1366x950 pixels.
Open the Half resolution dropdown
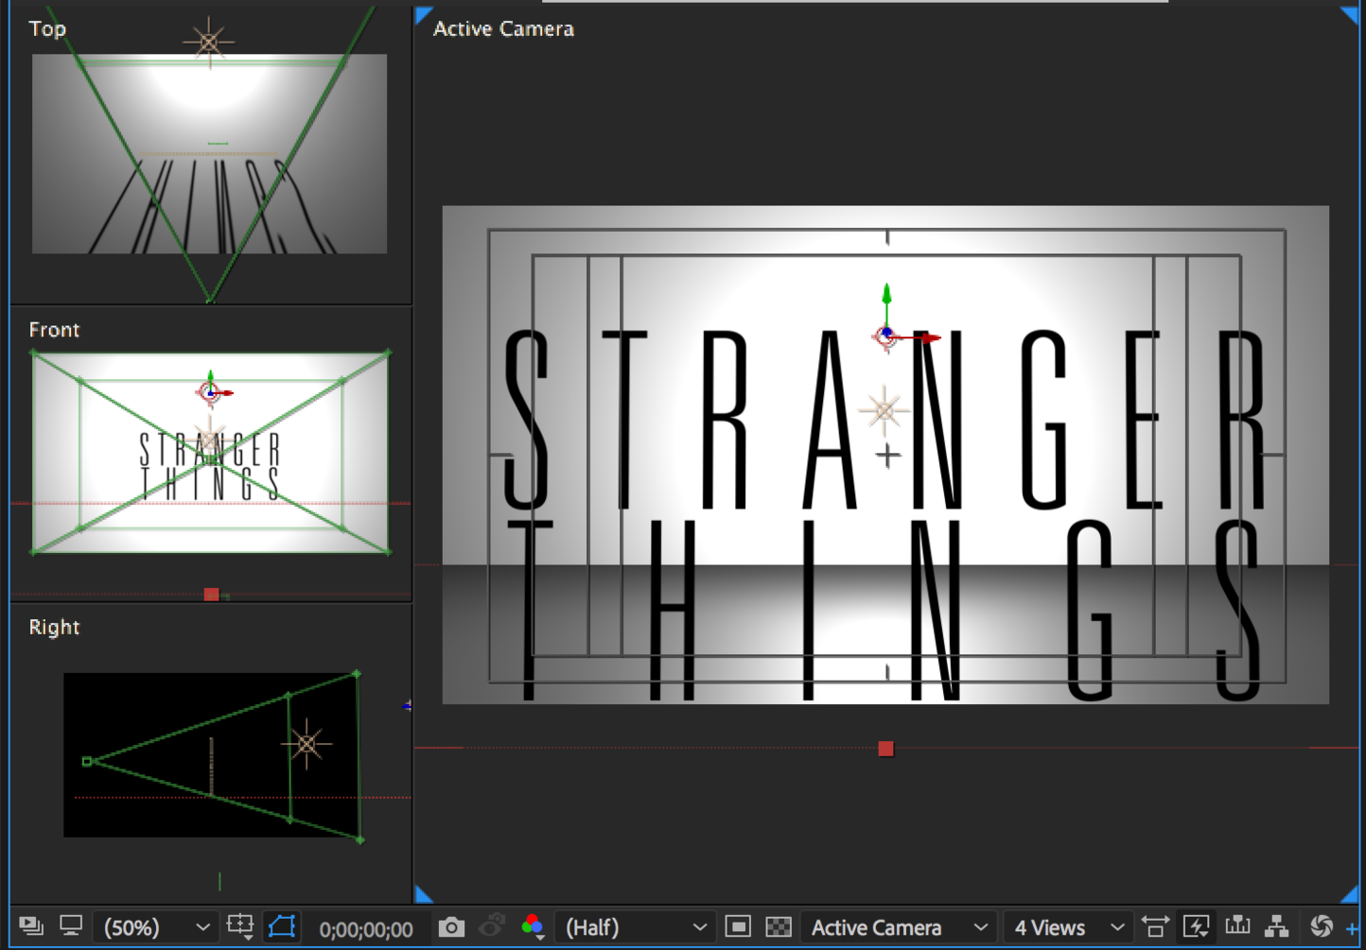634,927
